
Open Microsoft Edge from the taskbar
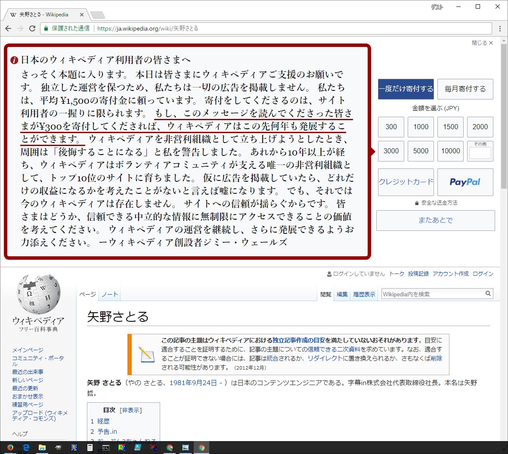[26, 448]
